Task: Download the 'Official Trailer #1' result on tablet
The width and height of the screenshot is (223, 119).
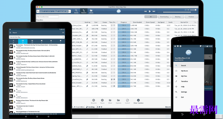Action: point(15,57)
